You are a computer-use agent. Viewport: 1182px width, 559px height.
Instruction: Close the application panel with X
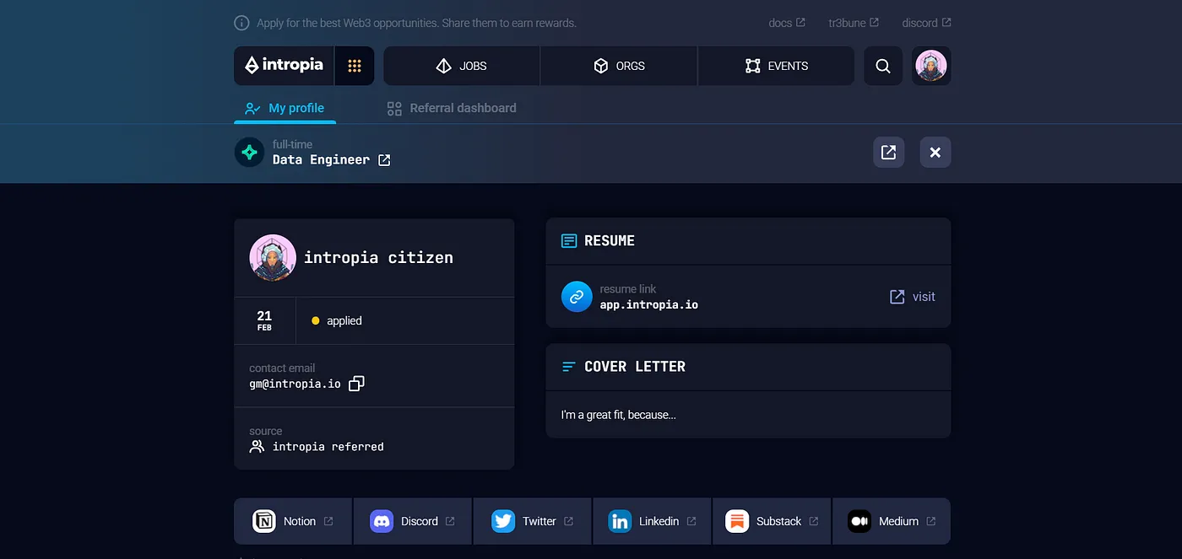(x=935, y=153)
